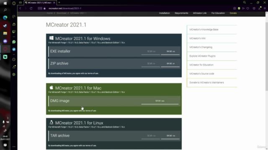Open Explore MCreator Plugins link
The width and height of the screenshot is (268, 150).
(202, 56)
